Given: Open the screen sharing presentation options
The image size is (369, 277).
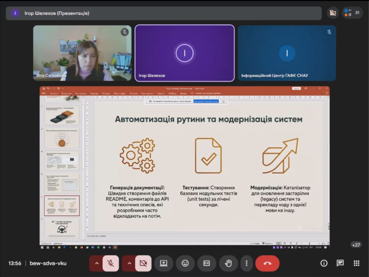Looking at the screenshot, I should point(164,263).
